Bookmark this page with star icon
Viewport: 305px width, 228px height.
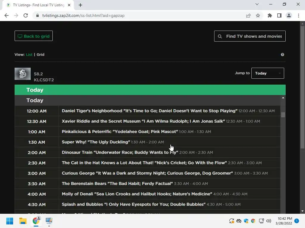point(258,15)
